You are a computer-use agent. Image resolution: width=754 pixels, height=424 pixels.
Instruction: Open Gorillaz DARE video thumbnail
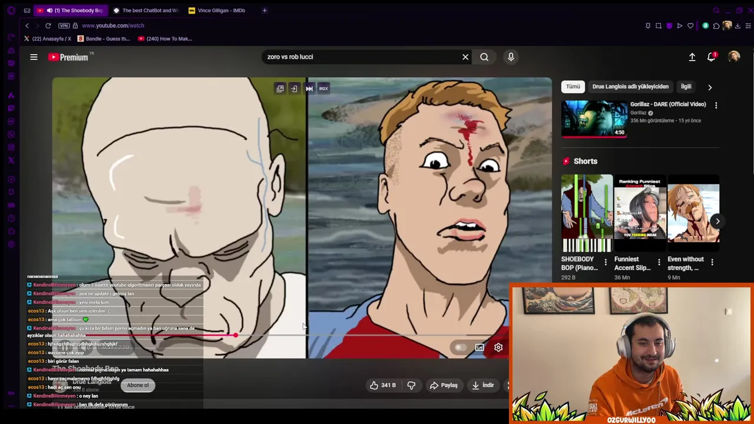(x=594, y=118)
